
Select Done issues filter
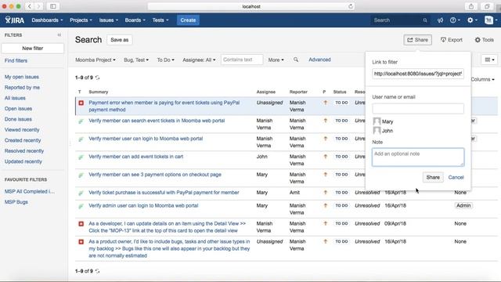(x=18, y=119)
